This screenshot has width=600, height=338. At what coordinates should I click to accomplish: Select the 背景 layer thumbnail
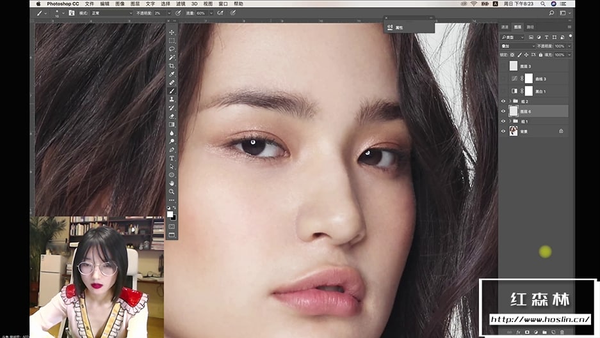click(513, 131)
